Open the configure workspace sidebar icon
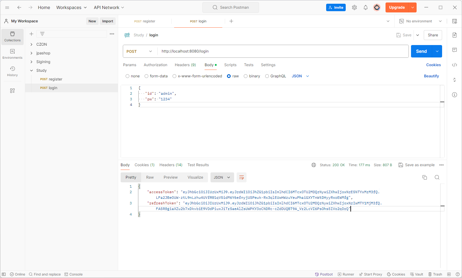The width and height of the screenshot is (462, 278). tap(12, 91)
